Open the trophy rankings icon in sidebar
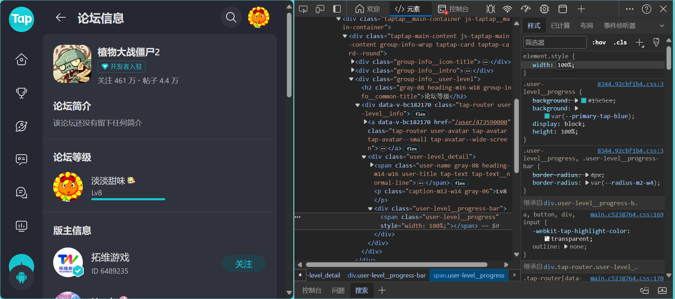This screenshot has height=299, width=675. [22, 92]
